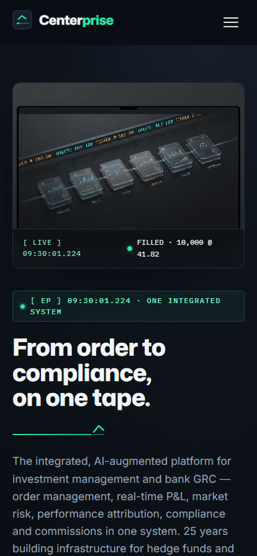Select the rightmost panel with the circular gauge
The image size is (257, 556).
[204, 149]
